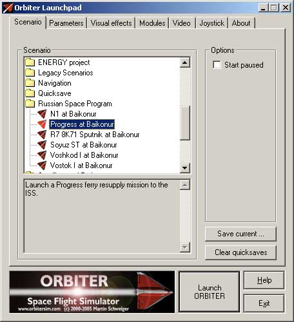Viewport: 294px width, 322px height.
Task: Click the Quicksave folder icon
Action: [x=30, y=93]
